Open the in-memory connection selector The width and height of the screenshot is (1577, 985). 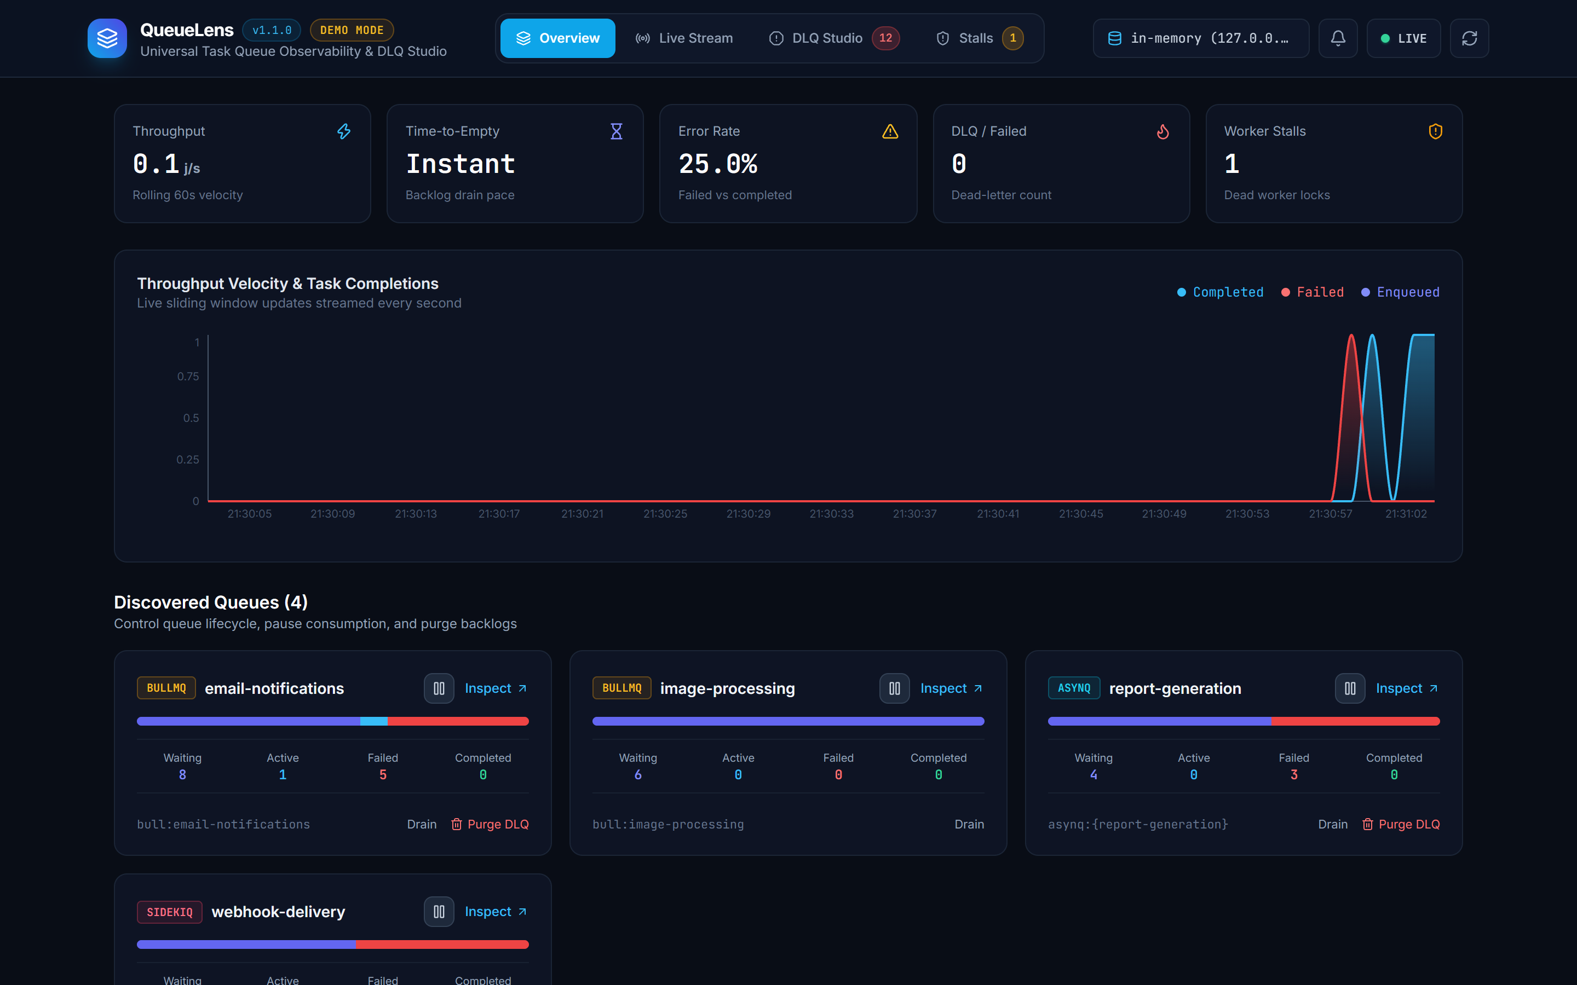click(1201, 38)
